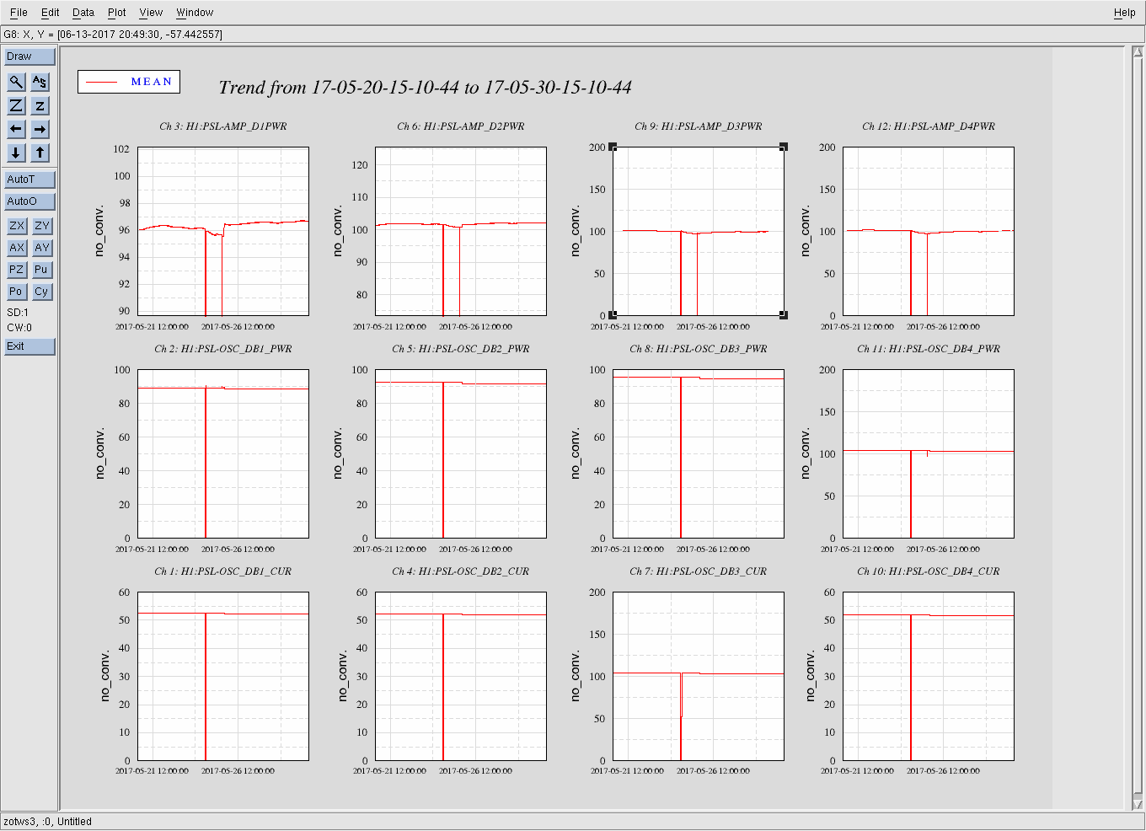The image size is (1146, 831).
Task: Click the MEAN legend box
Action: [129, 82]
